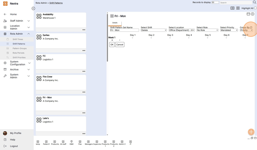Open the Select Priority dropdown
Screen dimensions: 257x150
pyautogui.click(x=229, y=30)
